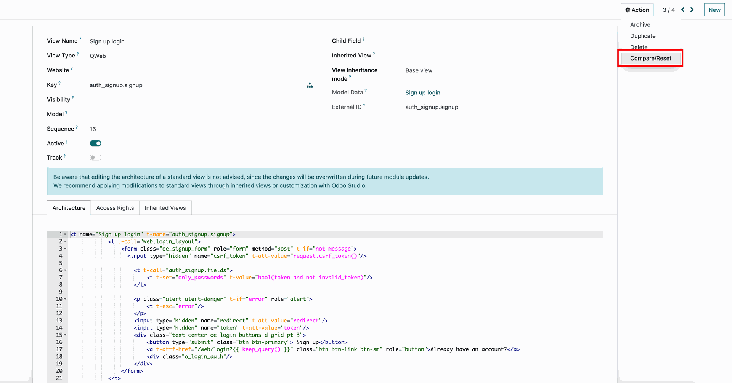Click inheritance mode help question mark

pos(350,77)
